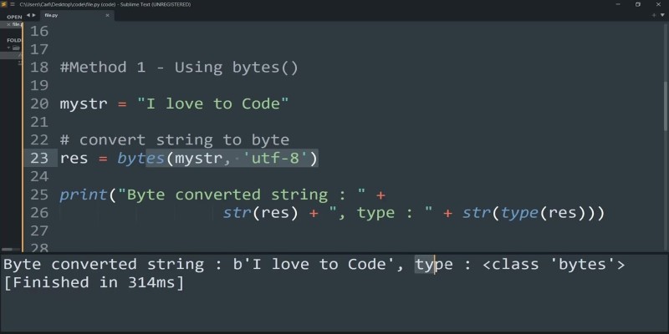
Task: Click the '#Method 1 - Using bytes()' comment
Action: [179, 68]
